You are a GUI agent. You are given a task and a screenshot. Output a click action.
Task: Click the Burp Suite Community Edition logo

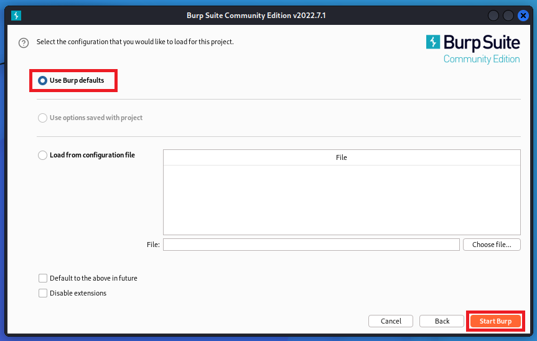click(473, 49)
